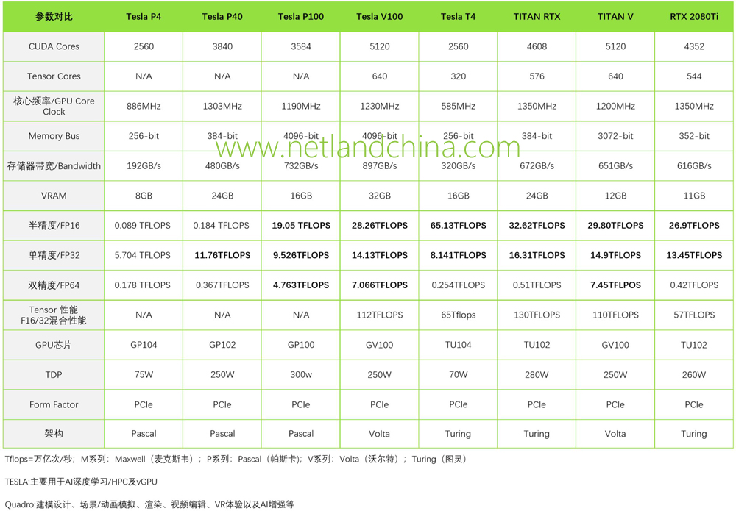Click the "存储器带宽/Bandwidth" row label

(54, 166)
